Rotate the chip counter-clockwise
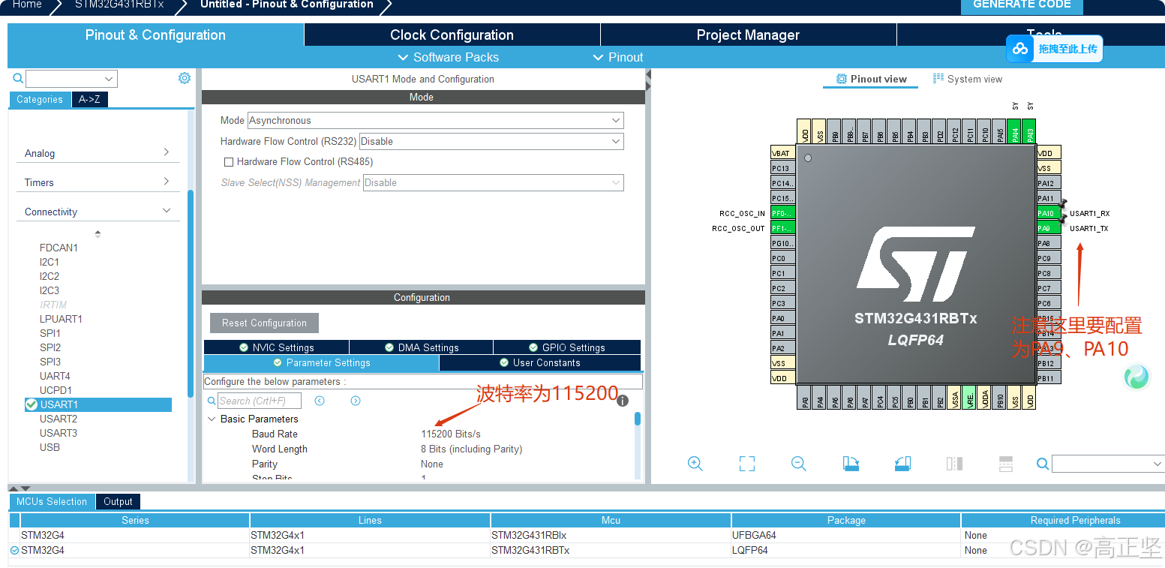Screen dimensions: 1165x568 pyautogui.click(x=902, y=464)
